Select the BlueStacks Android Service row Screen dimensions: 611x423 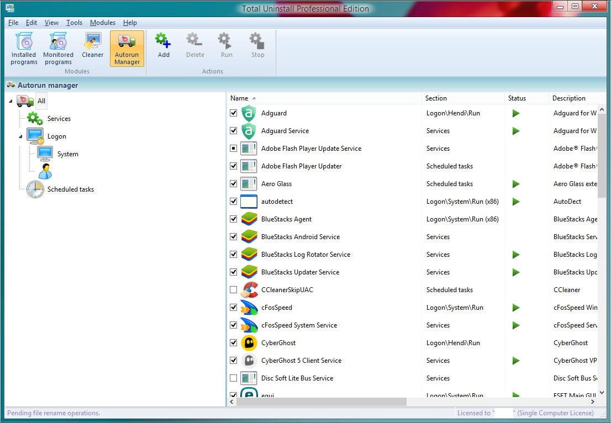click(x=412, y=237)
